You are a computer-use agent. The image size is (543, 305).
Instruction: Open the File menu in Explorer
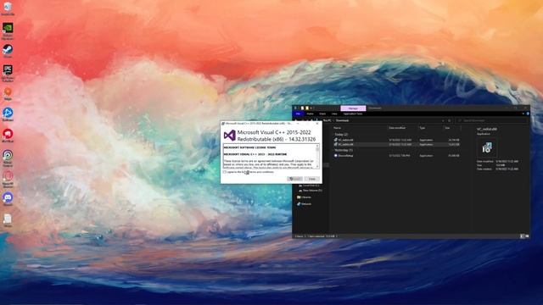click(298, 114)
